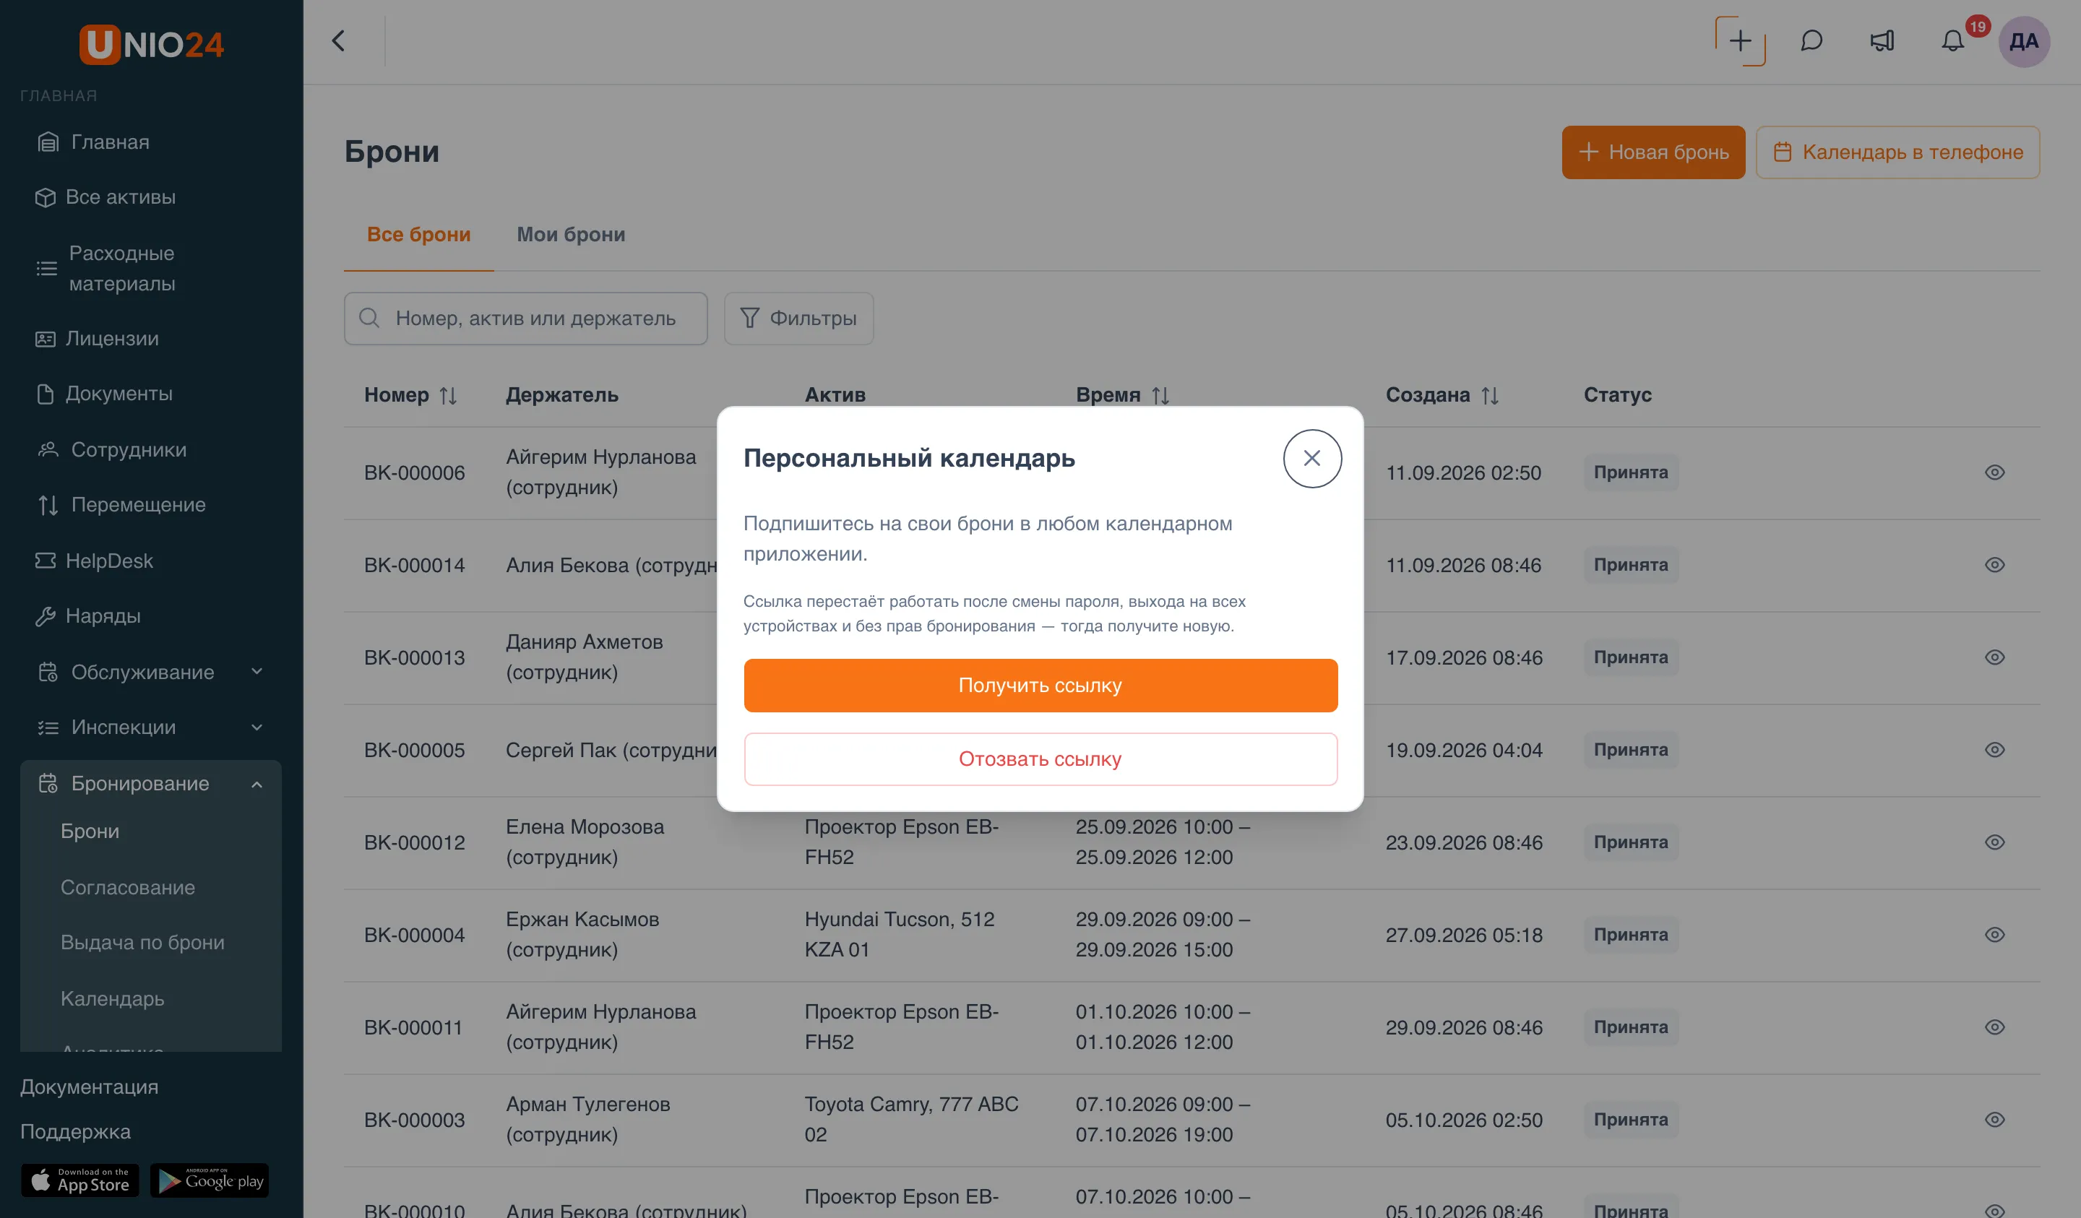The width and height of the screenshot is (2081, 1218).
Task: Close the Персональный календарь dialog
Action: tap(1312, 458)
